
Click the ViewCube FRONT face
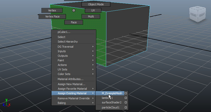(x=193, y=15)
